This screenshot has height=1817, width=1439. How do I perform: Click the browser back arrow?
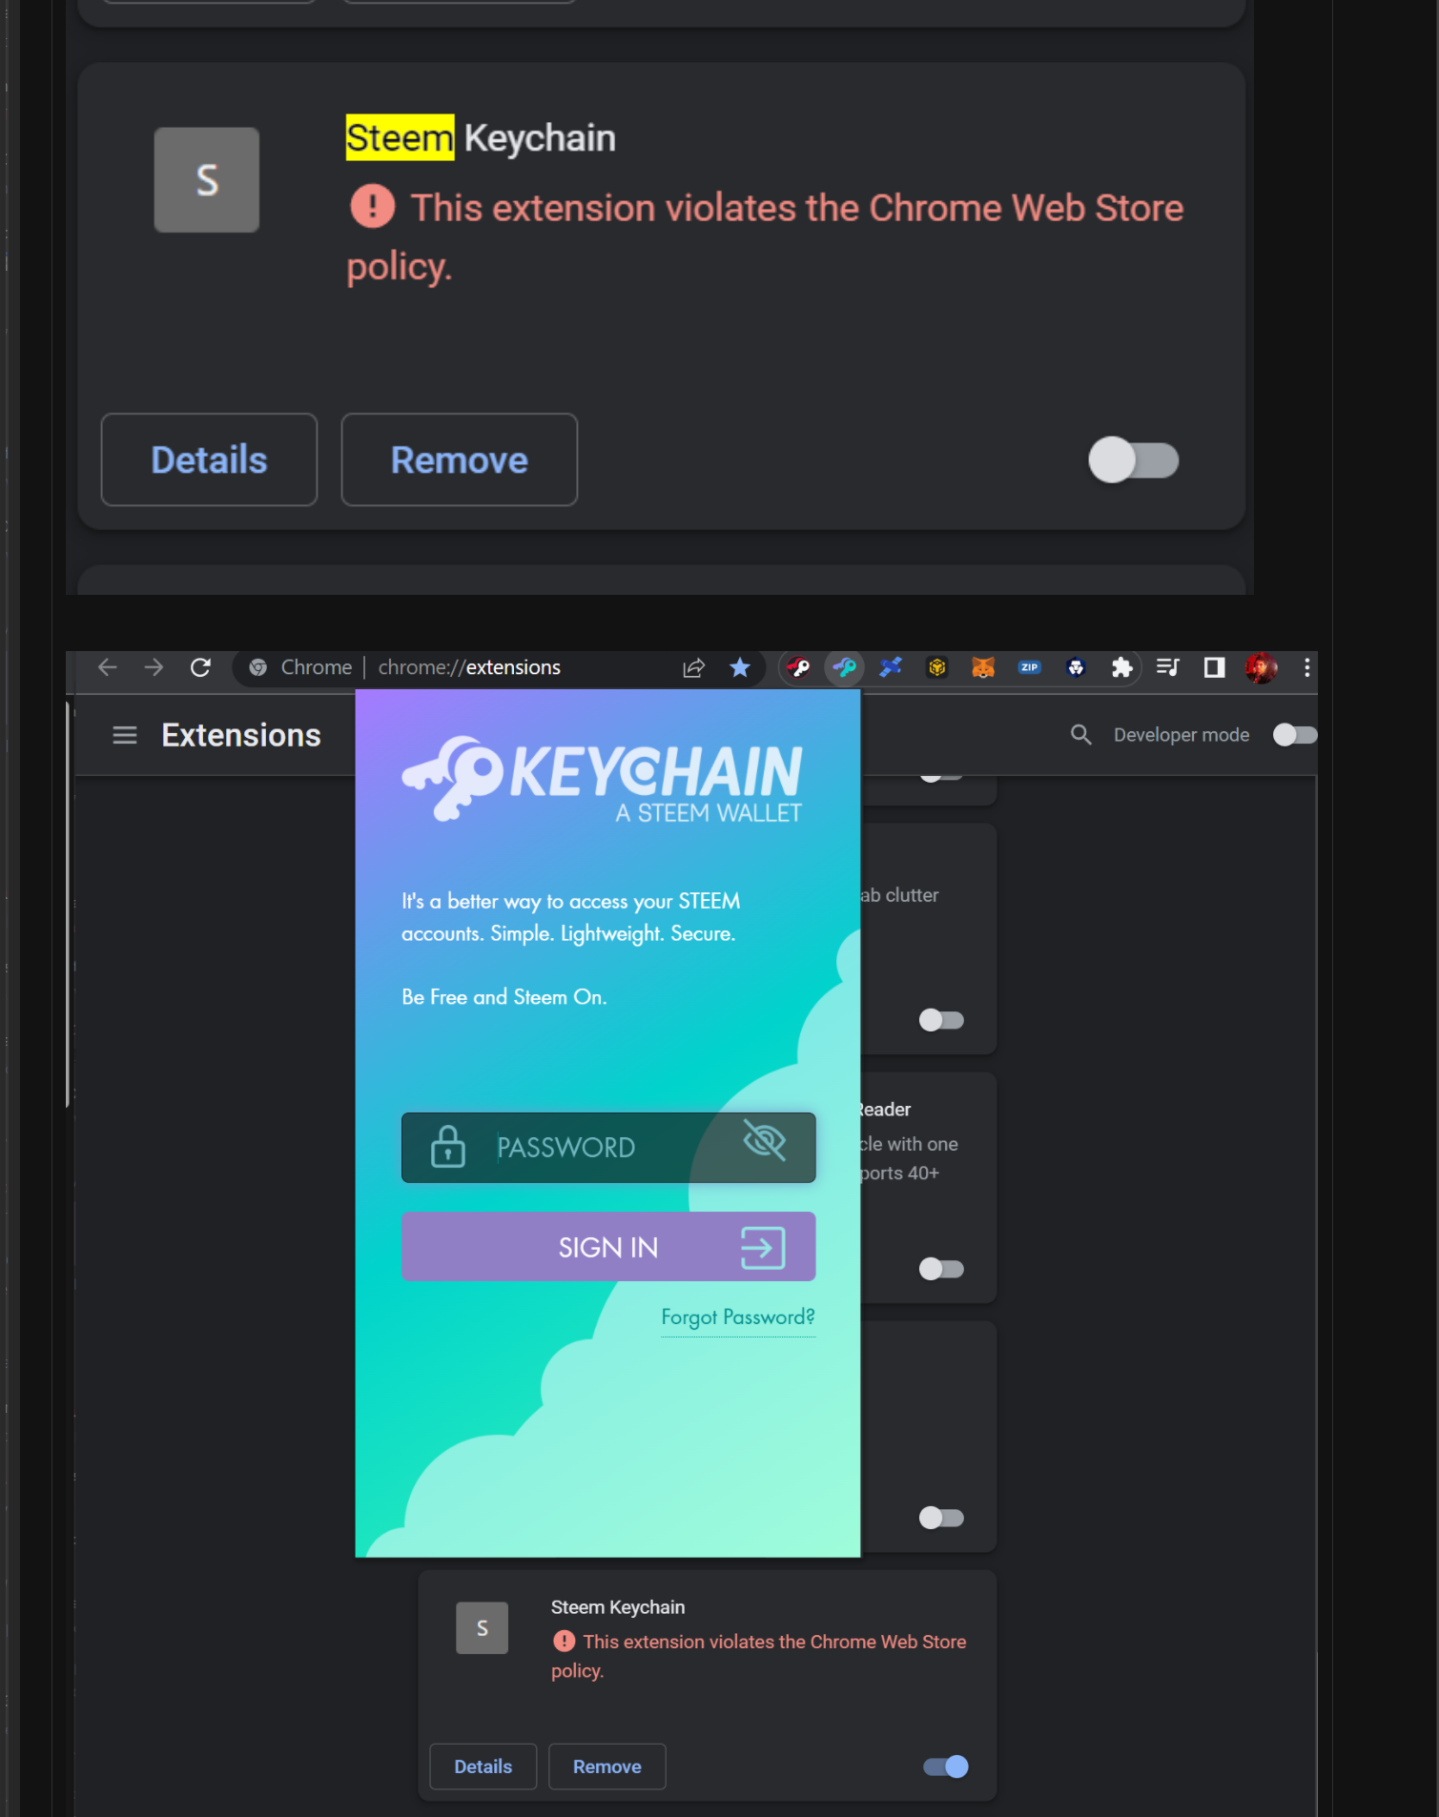tap(108, 667)
